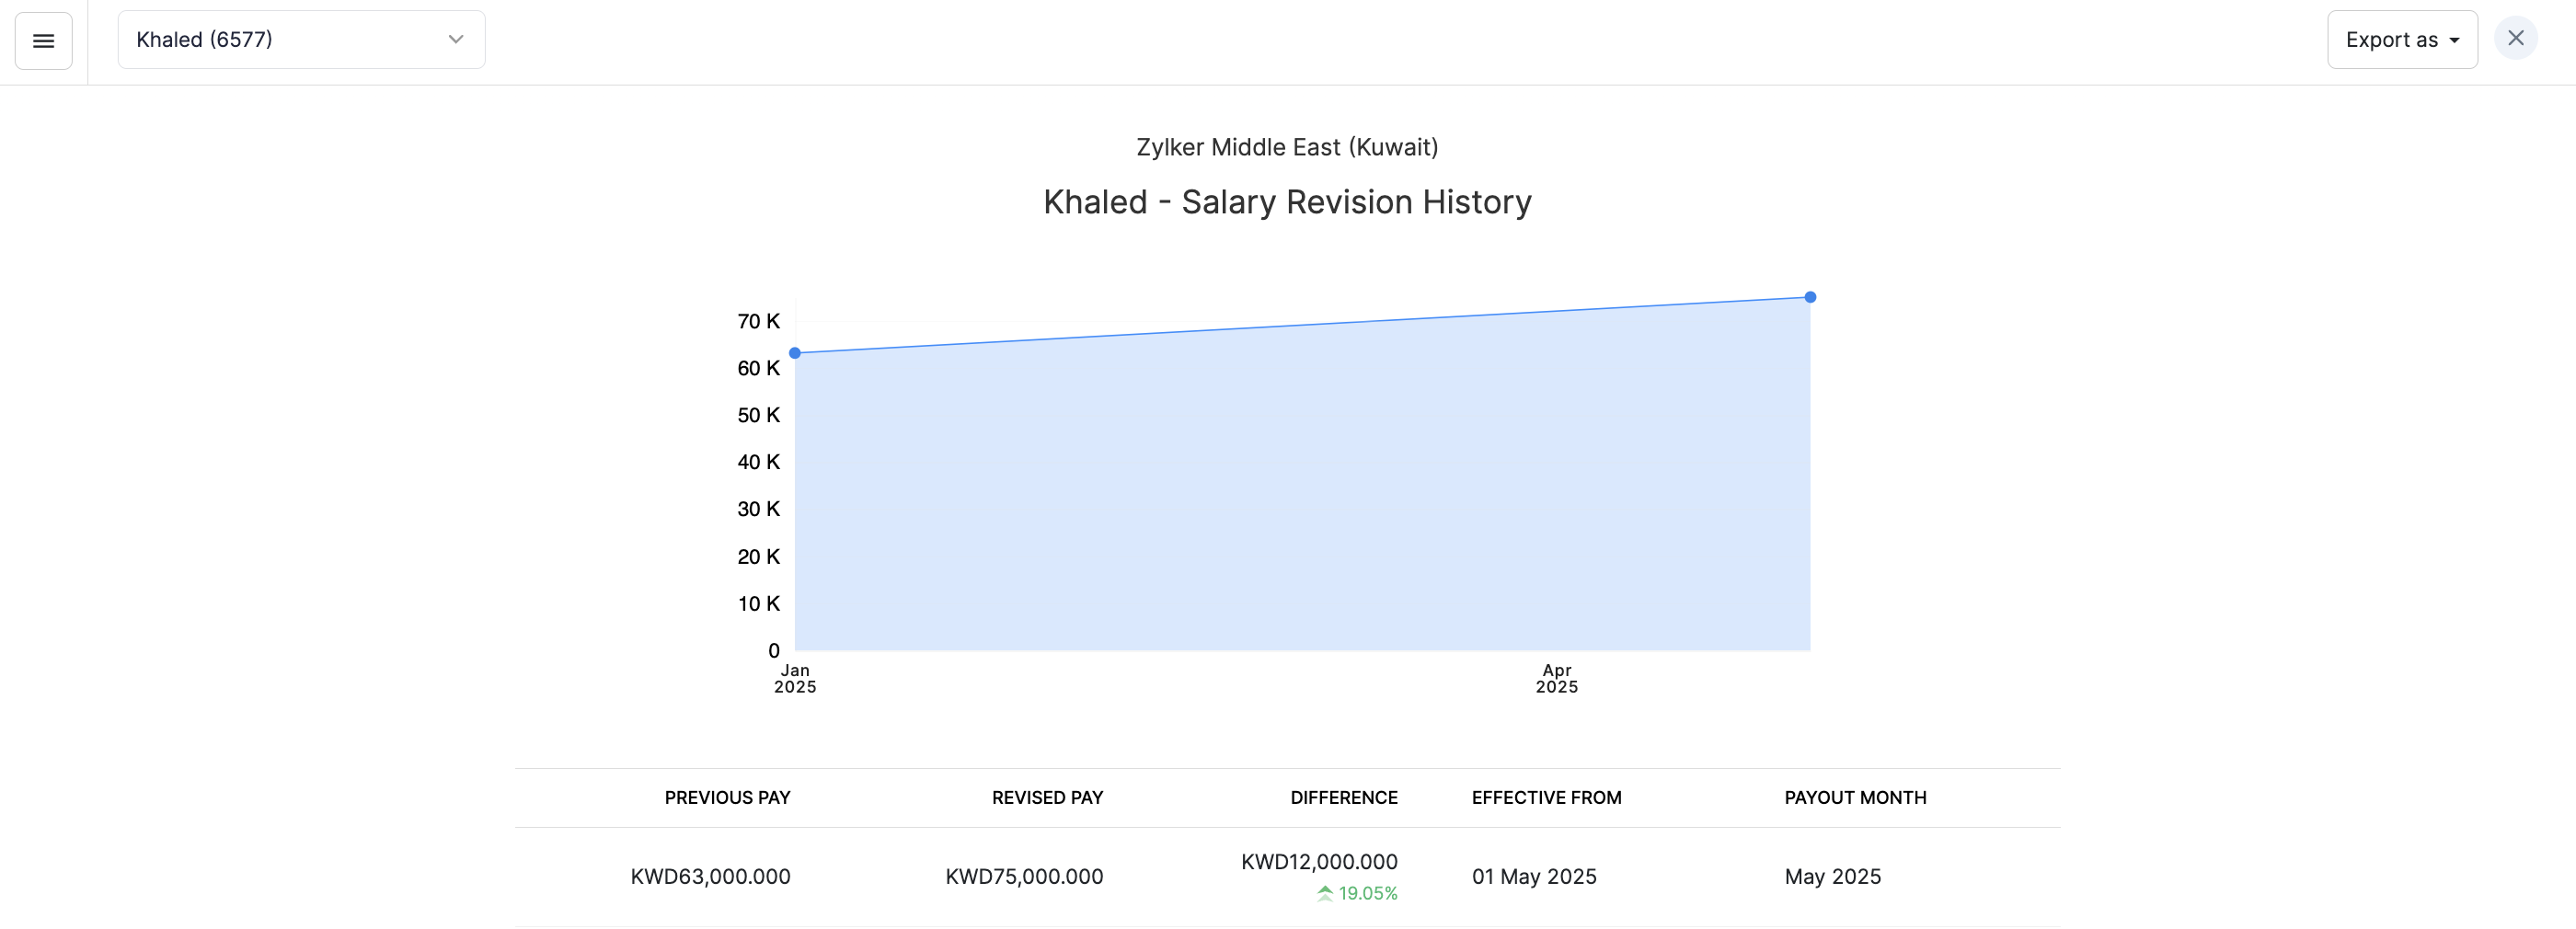Click the Apr 2025 axis label
Screen dimensions: 2576x929
pyautogui.click(x=1556, y=678)
